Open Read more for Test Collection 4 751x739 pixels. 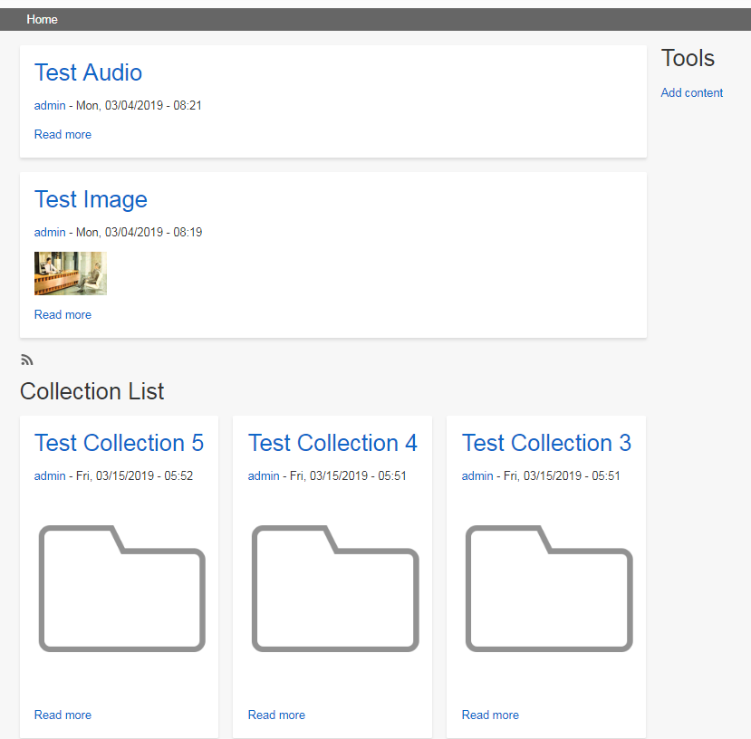(276, 715)
